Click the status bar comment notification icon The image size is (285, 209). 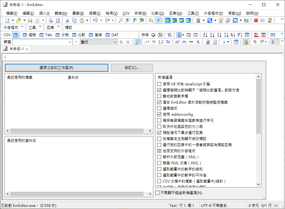(x=276, y=206)
